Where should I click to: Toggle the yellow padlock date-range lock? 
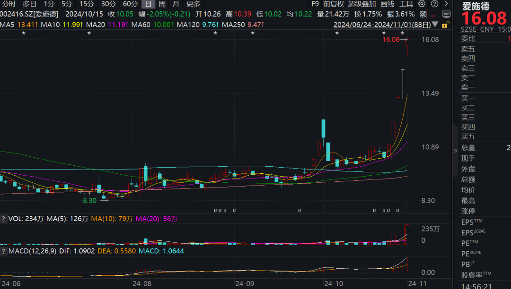444,25
